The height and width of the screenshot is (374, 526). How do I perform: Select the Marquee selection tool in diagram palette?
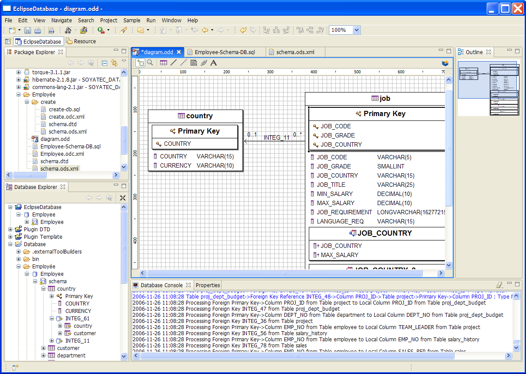click(x=140, y=62)
